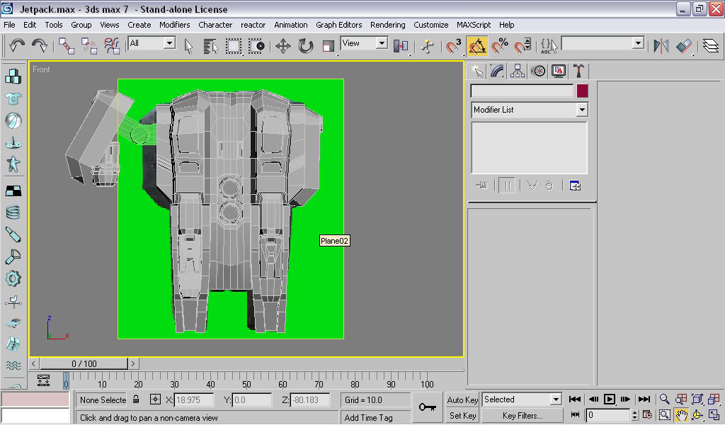
Task: Toggle the selection lock padlock
Action: (x=136, y=400)
